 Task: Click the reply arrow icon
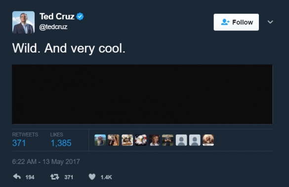(x=17, y=177)
